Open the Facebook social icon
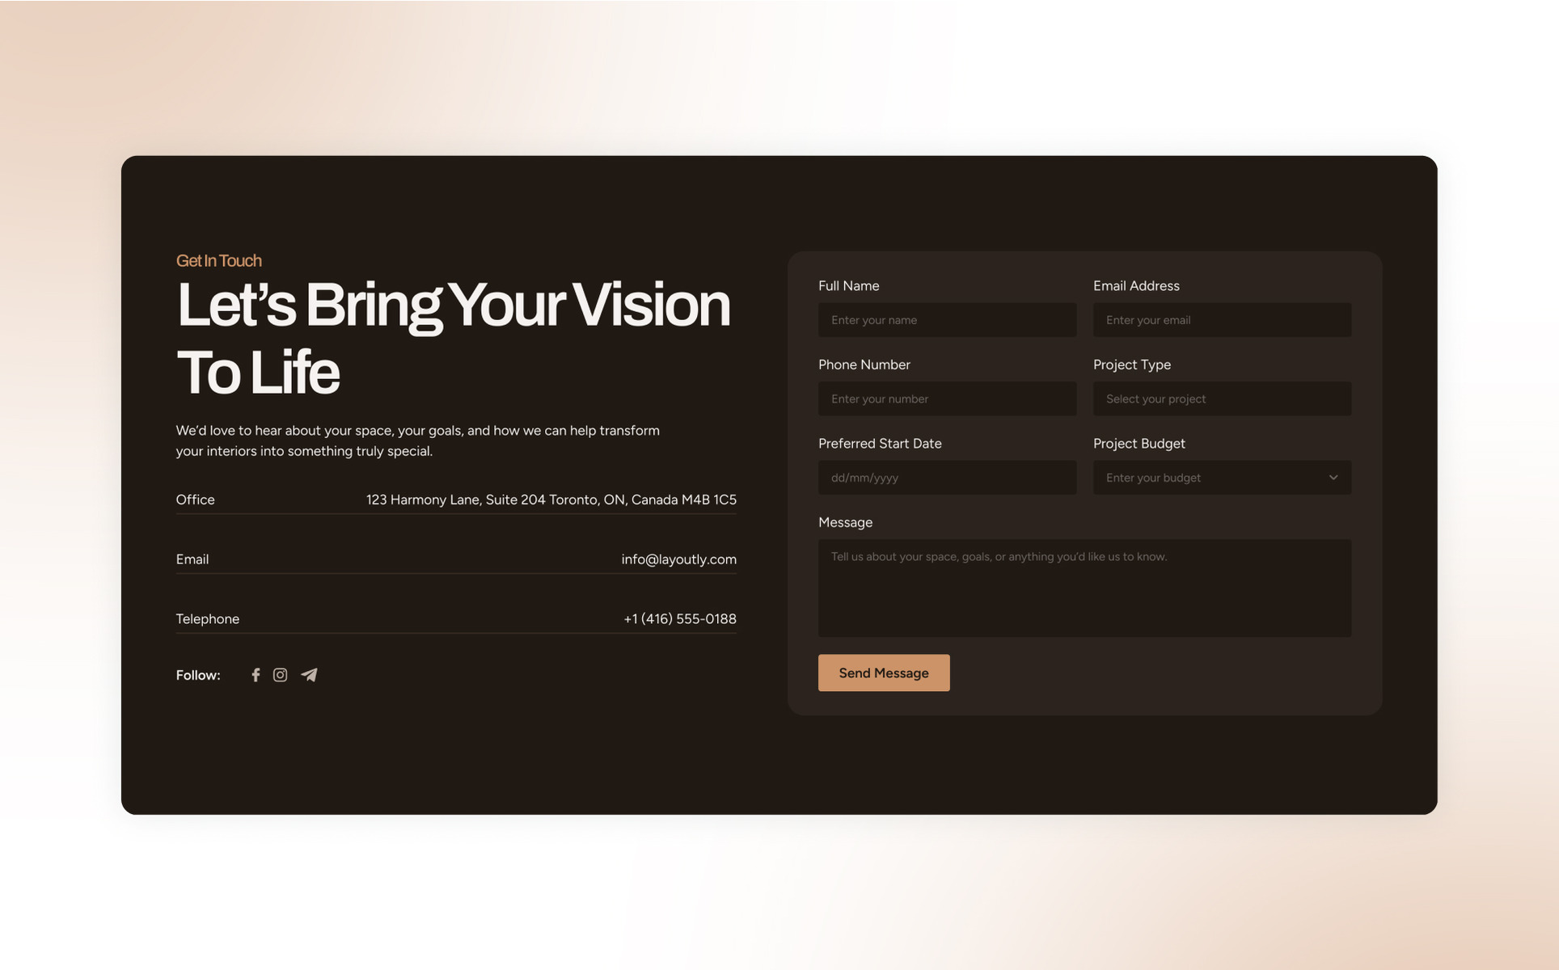 tap(256, 675)
